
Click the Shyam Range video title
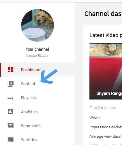[x=109, y=93]
